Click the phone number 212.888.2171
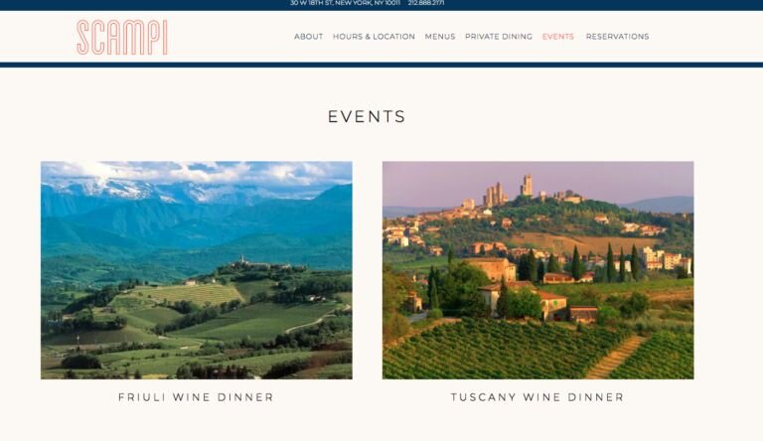Image resolution: width=763 pixels, height=441 pixels. pyautogui.click(x=426, y=3)
